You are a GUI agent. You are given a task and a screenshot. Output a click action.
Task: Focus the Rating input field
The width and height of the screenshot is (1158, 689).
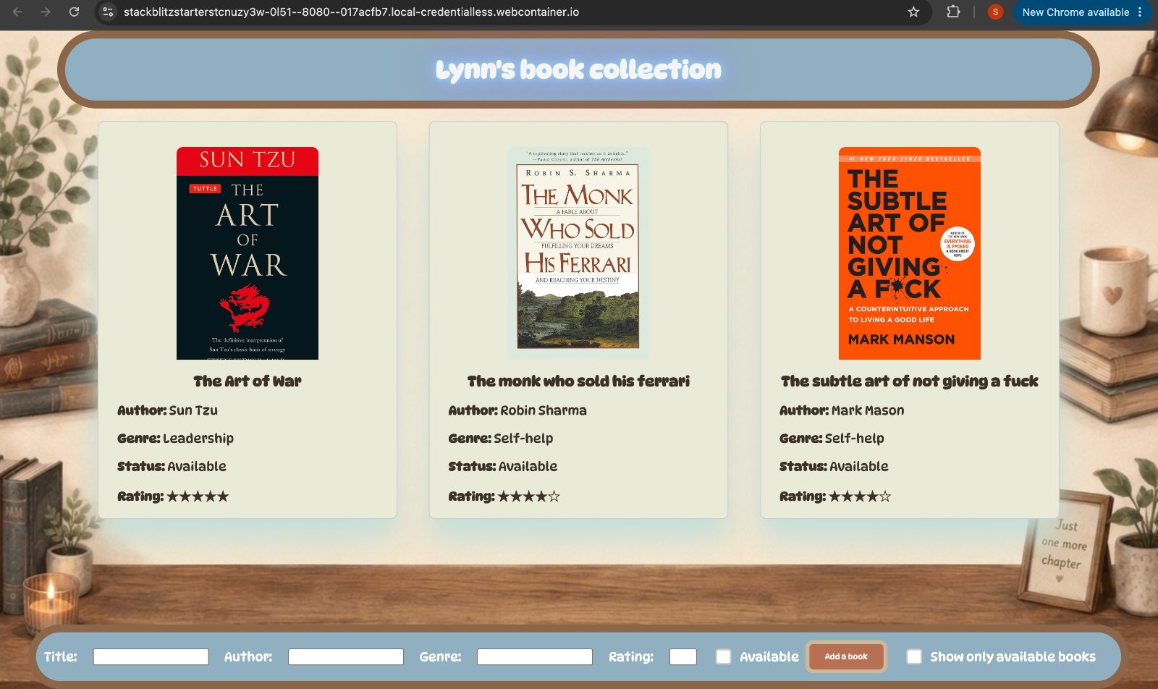[683, 656]
